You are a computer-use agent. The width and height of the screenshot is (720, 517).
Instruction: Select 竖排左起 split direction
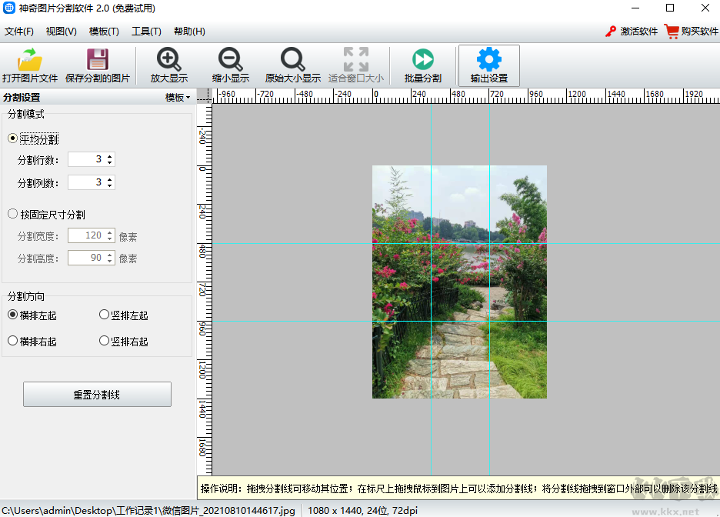pyautogui.click(x=105, y=315)
